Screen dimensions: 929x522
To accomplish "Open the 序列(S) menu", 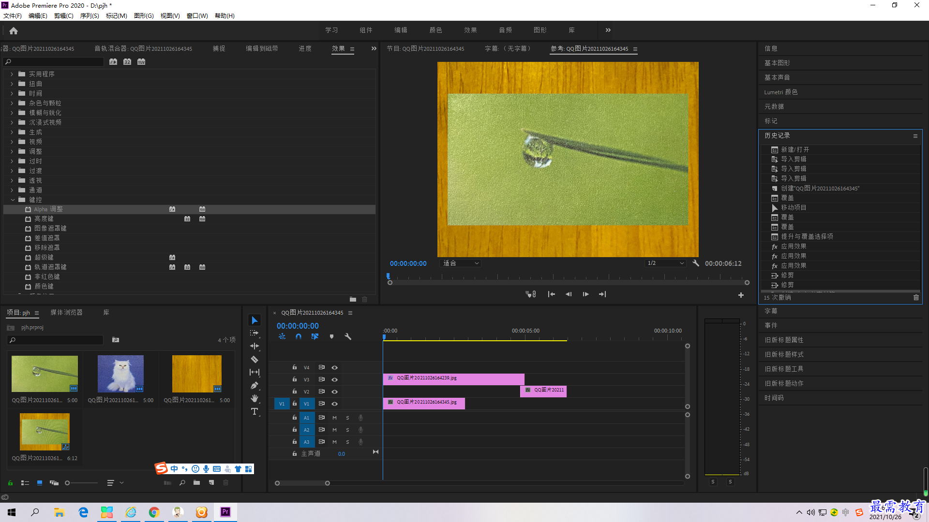I will [x=90, y=15].
